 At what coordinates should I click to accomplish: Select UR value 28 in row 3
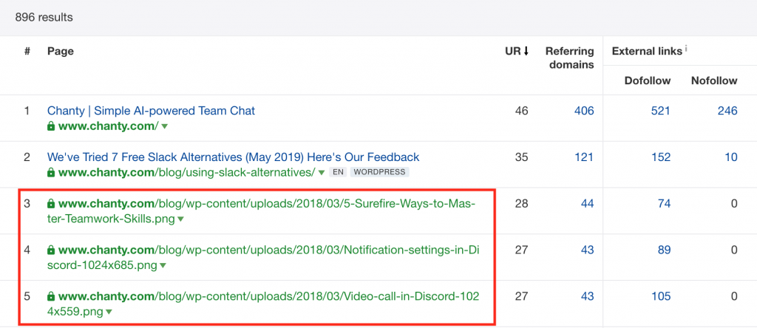[522, 204]
